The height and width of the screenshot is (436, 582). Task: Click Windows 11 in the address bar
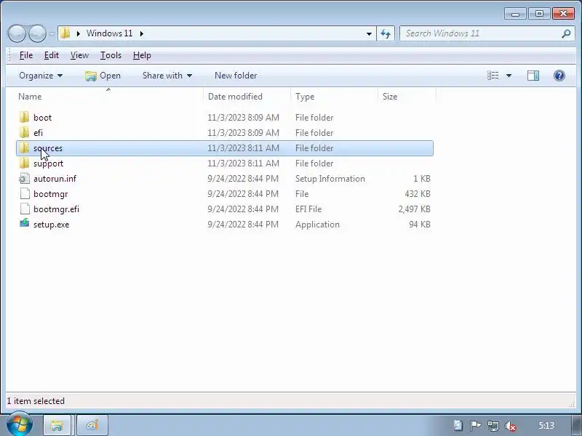click(110, 33)
